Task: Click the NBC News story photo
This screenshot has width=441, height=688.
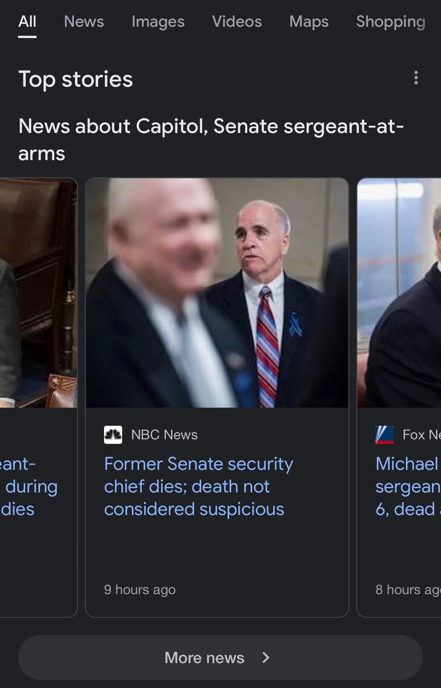Action: tap(217, 293)
